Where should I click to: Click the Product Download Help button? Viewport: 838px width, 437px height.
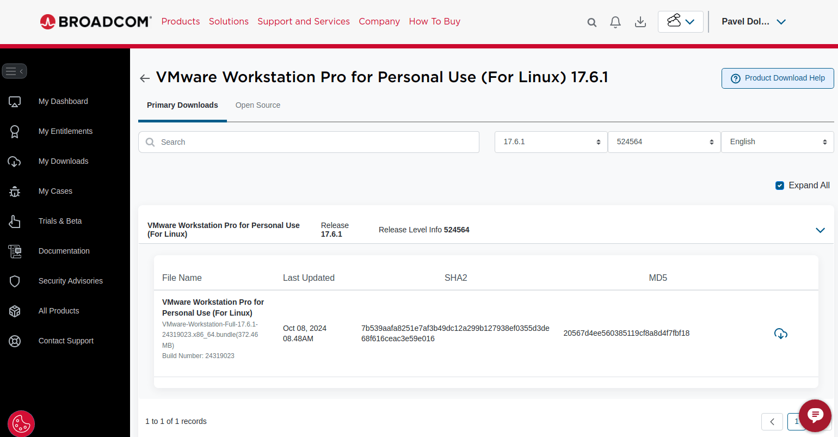coord(778,78)
